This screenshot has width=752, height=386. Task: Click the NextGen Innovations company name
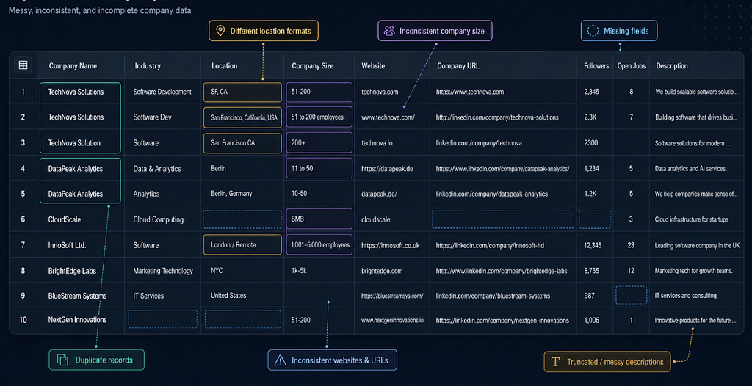[77, 319]
